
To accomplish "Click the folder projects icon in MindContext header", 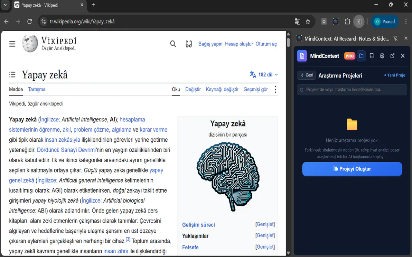I will coord(361,56).
